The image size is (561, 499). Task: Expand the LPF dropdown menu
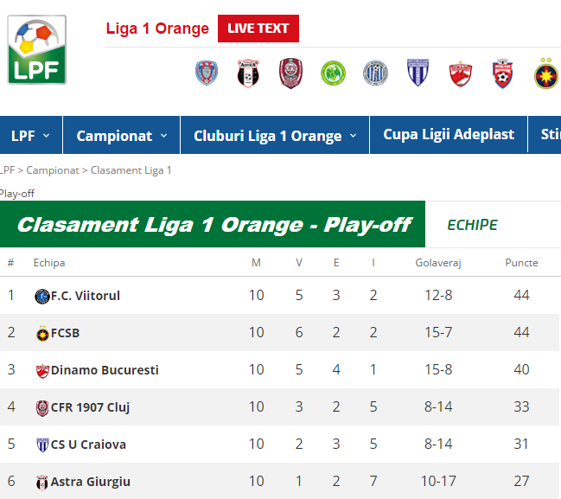point(30,136)
